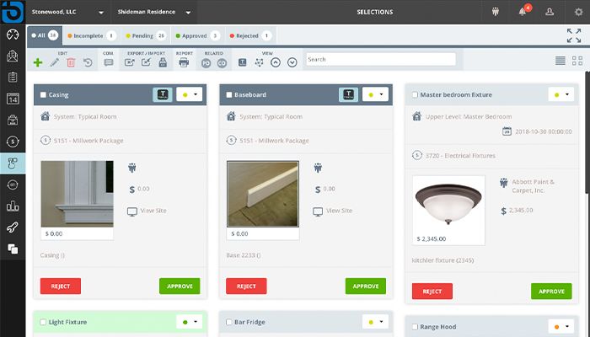Click the red trash delete icon
The height and width of the screenshot is (337, 590).
point(71,62)
